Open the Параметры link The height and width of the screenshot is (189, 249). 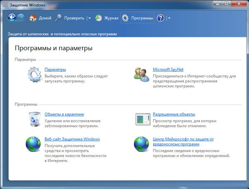coord(55,70)
